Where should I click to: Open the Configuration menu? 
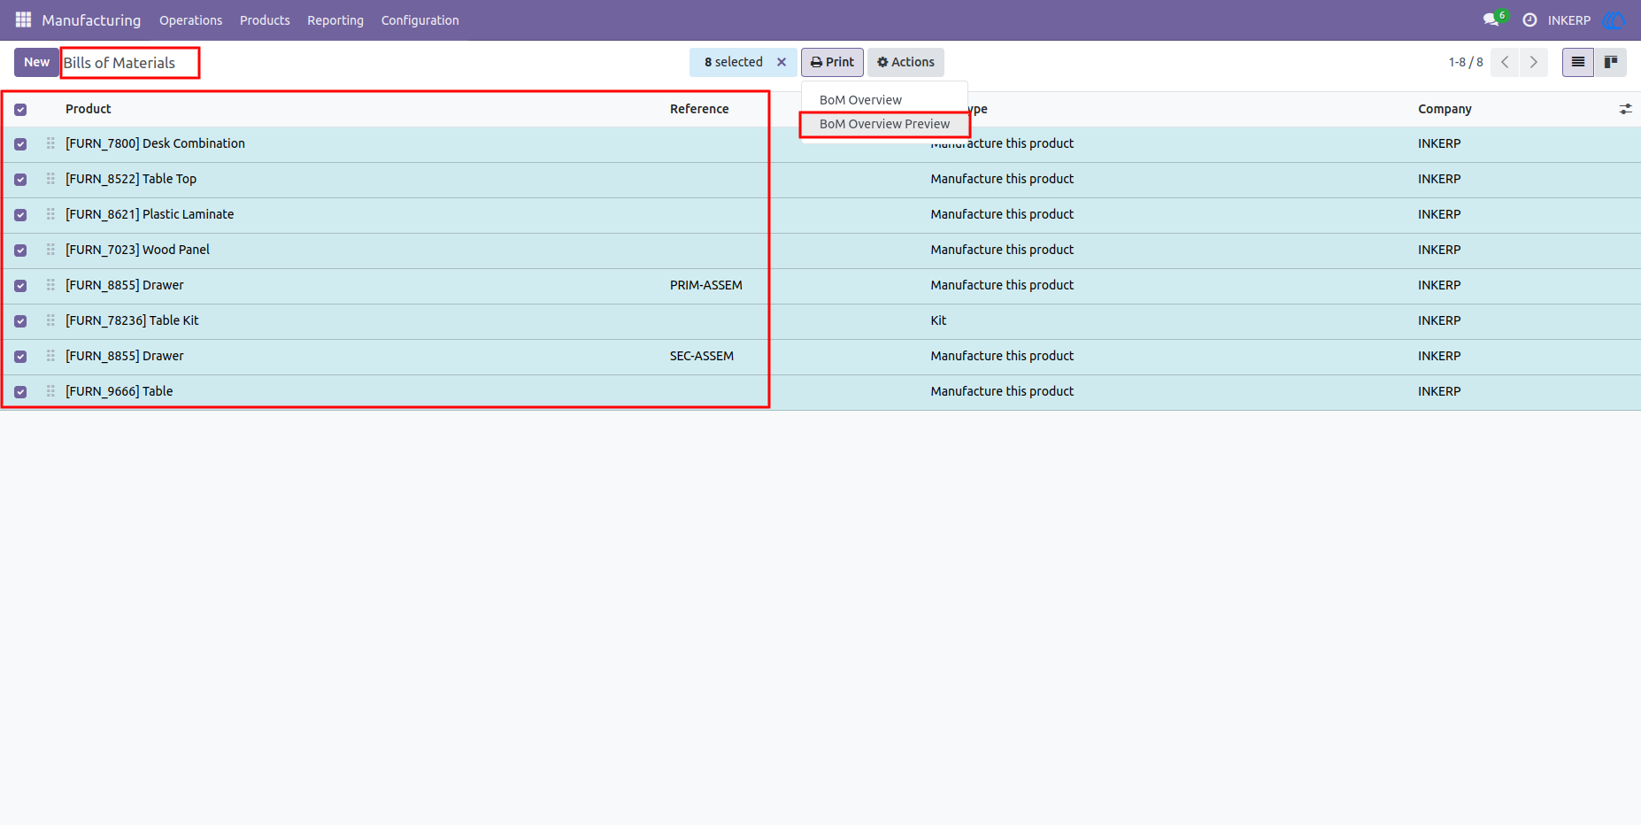[x=420, y=20]
